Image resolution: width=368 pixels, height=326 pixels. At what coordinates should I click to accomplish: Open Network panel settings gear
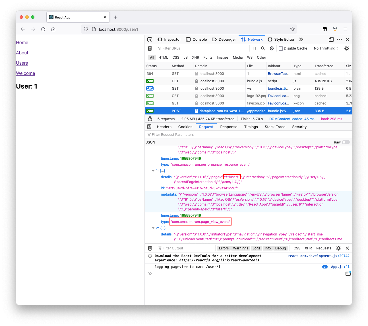347,48
